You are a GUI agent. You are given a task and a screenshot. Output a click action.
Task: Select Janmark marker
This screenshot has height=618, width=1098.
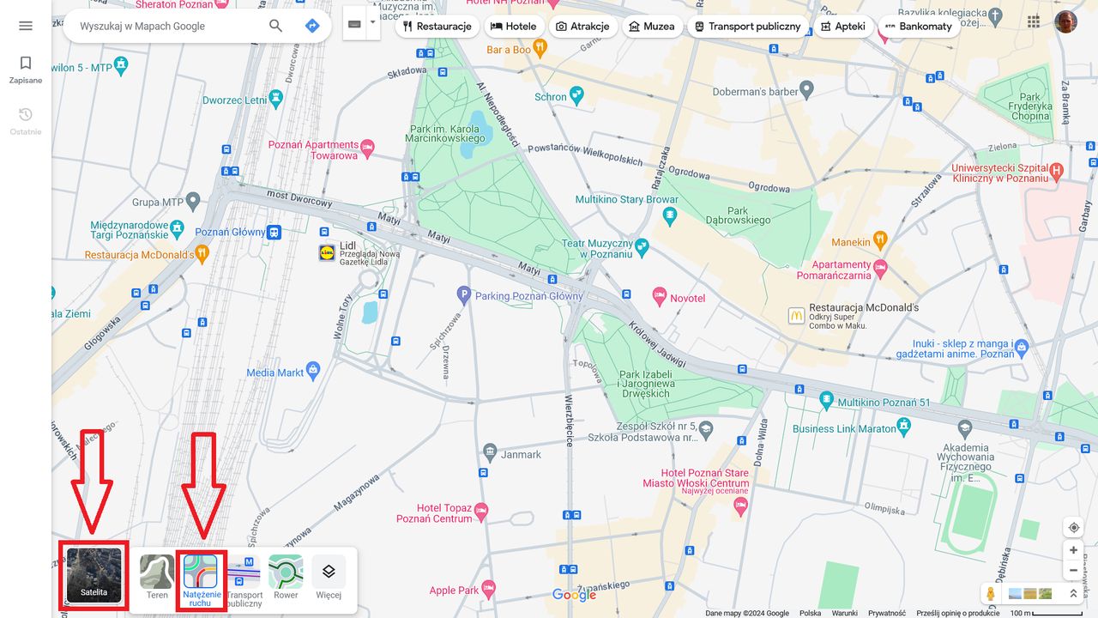tap(490, 453)
